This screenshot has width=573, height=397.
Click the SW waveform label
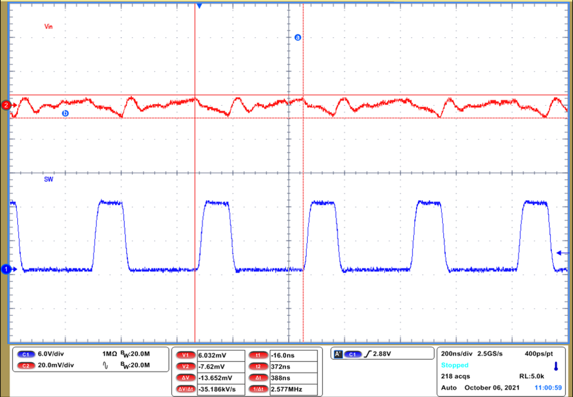48,179
